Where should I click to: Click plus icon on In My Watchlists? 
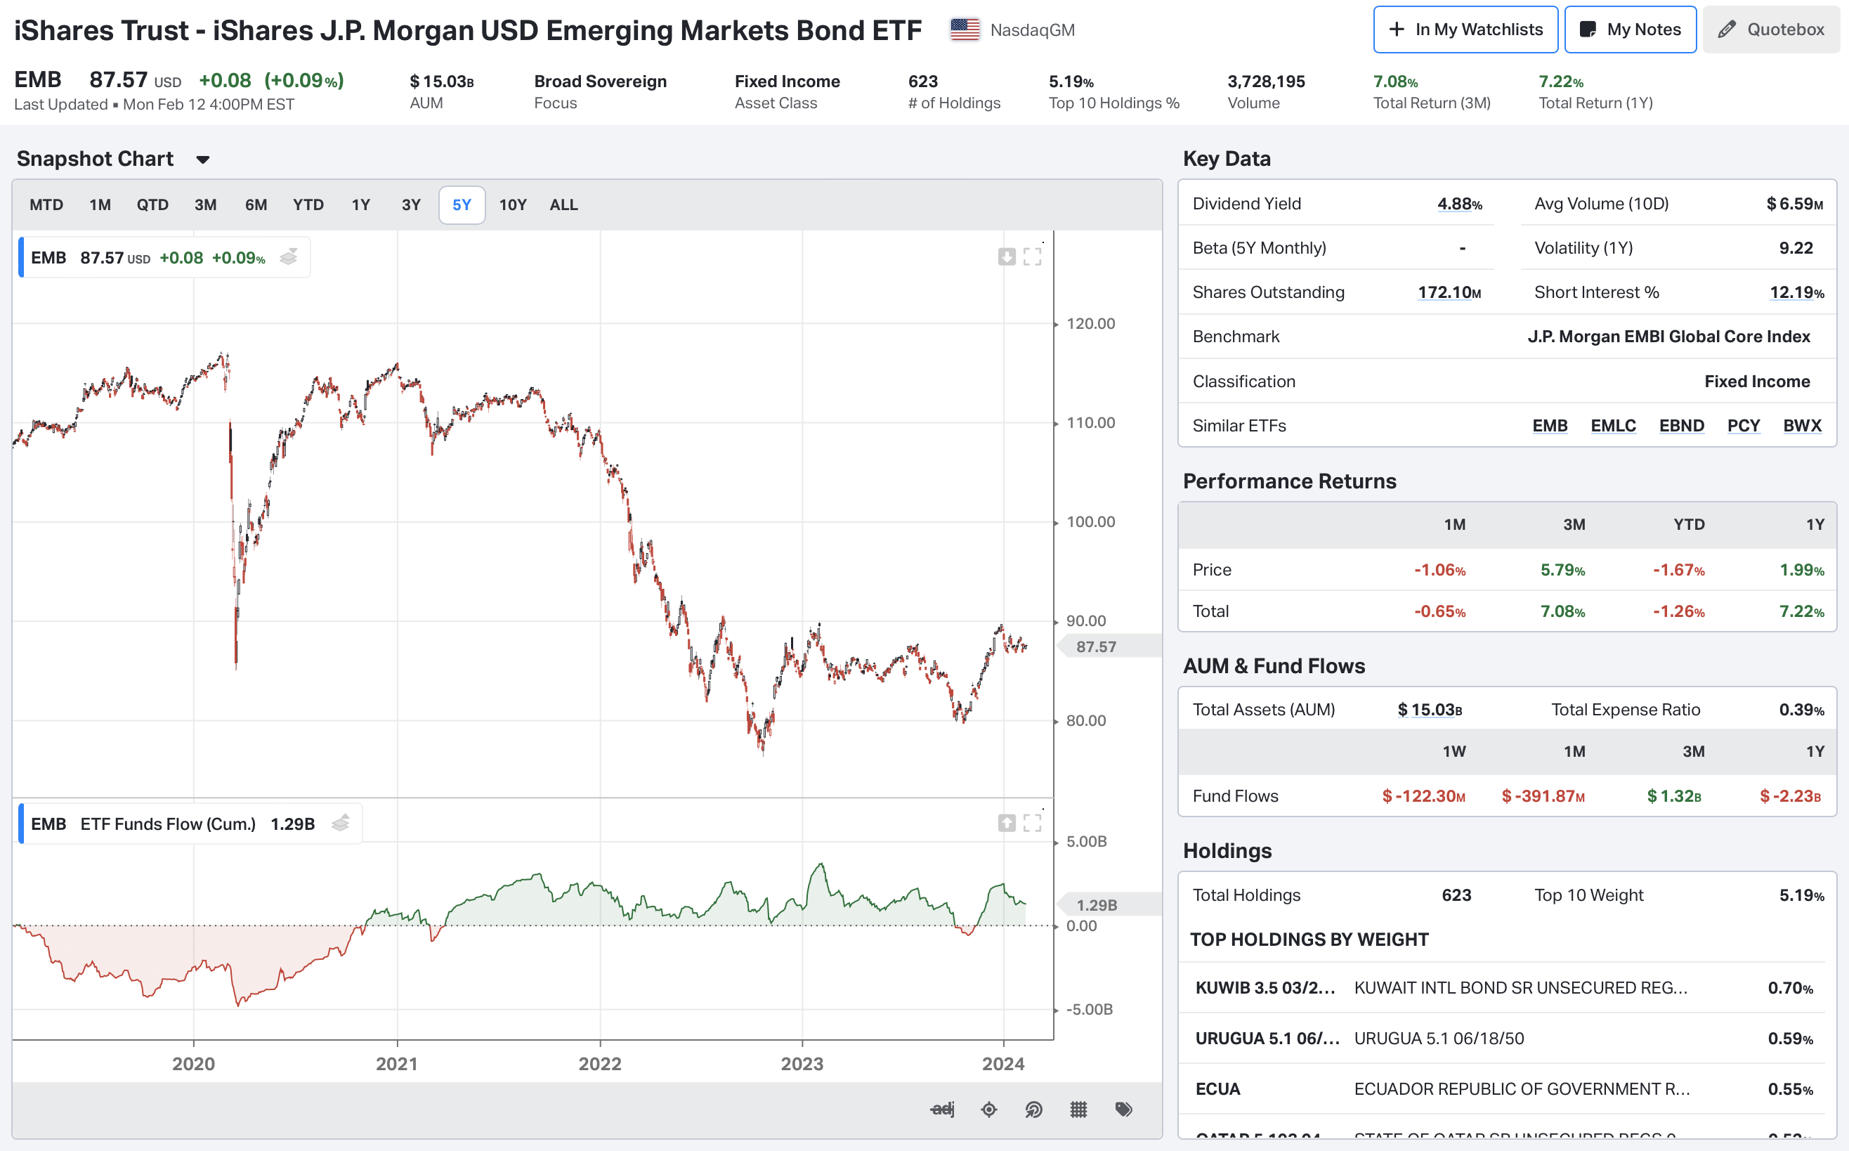coord(1397,30)
